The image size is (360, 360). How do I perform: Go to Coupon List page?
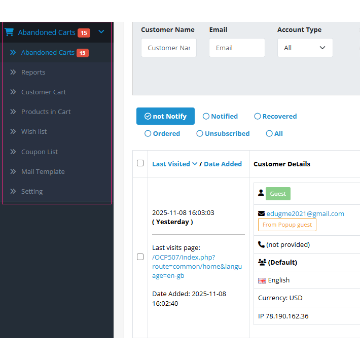40,152
